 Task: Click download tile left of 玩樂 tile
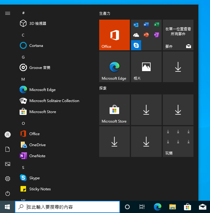[146, 142]
